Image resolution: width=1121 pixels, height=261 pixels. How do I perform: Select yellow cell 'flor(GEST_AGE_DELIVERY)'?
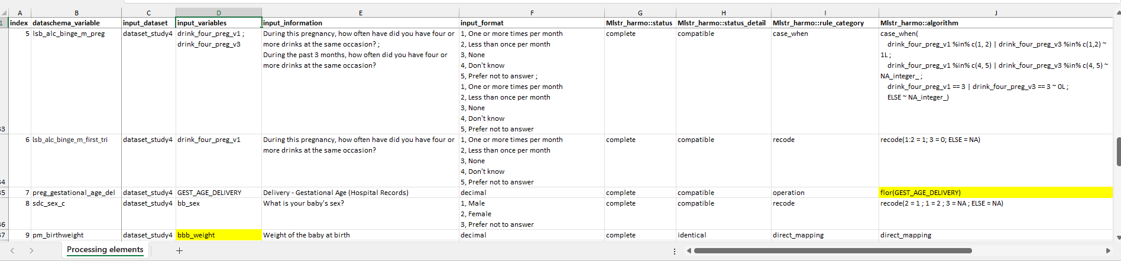[996, 193]
